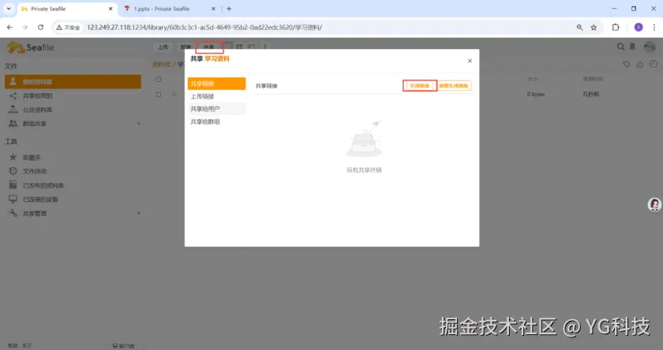This screenshot has height=350, width=663.
Task: Click the 新建 toolbar button
Action: (x=185, y=47)
